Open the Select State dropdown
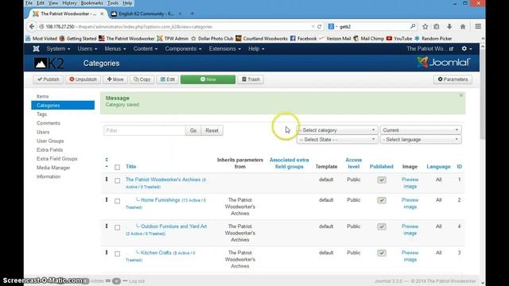The width and height of the screenshot is (509, 286). (x=337, y=140)
